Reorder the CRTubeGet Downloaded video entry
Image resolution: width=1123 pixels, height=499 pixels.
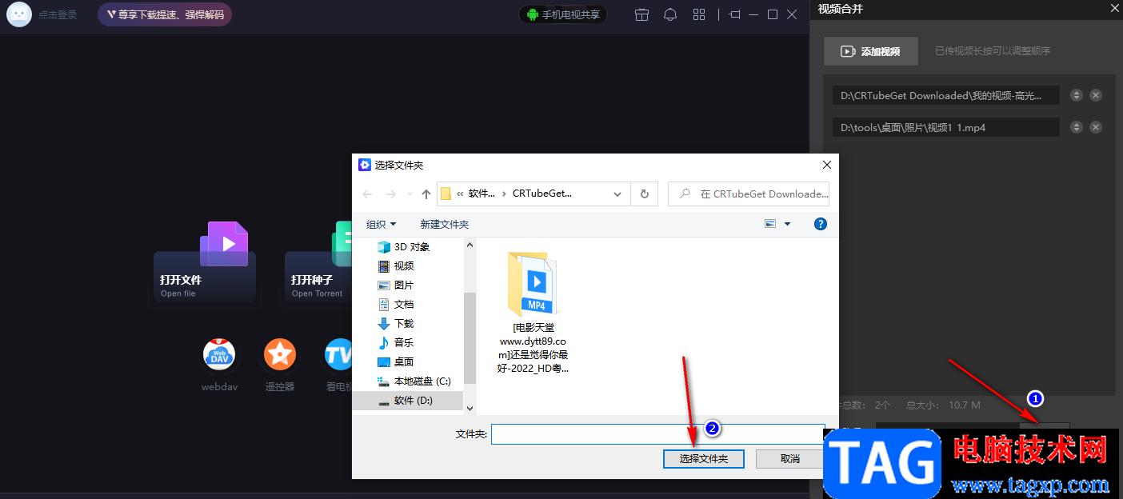(x=1077, y=95)
